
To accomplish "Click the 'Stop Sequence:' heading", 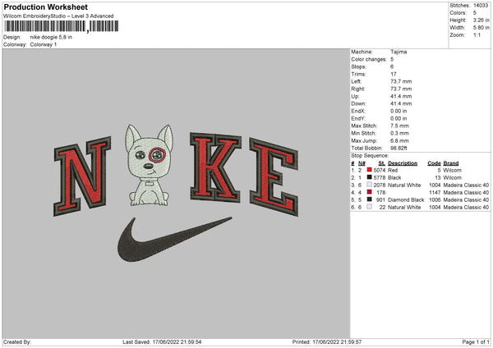I will tap(370, 156).
